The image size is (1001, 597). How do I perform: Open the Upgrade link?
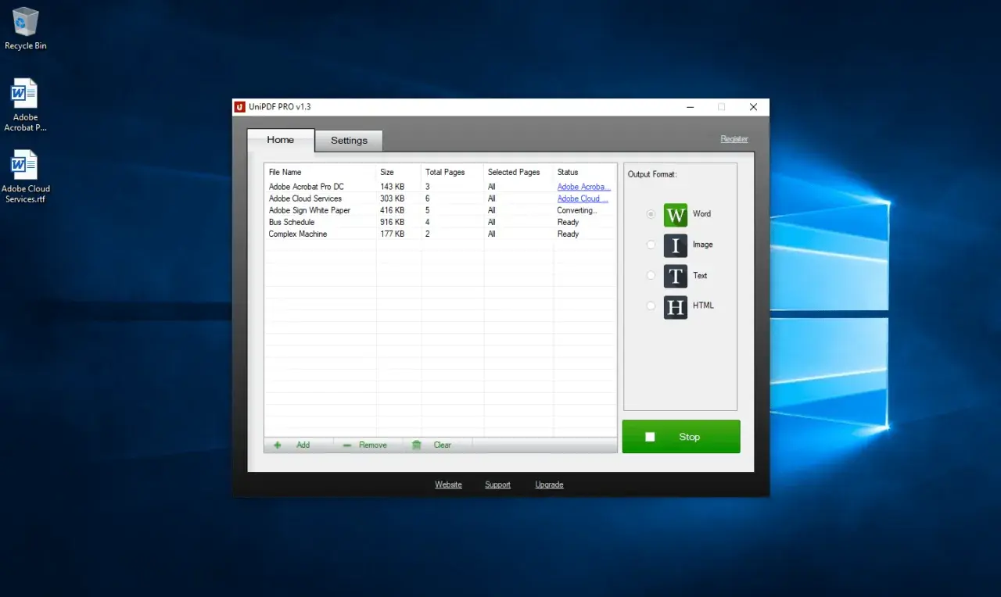(x=549, y=484)
